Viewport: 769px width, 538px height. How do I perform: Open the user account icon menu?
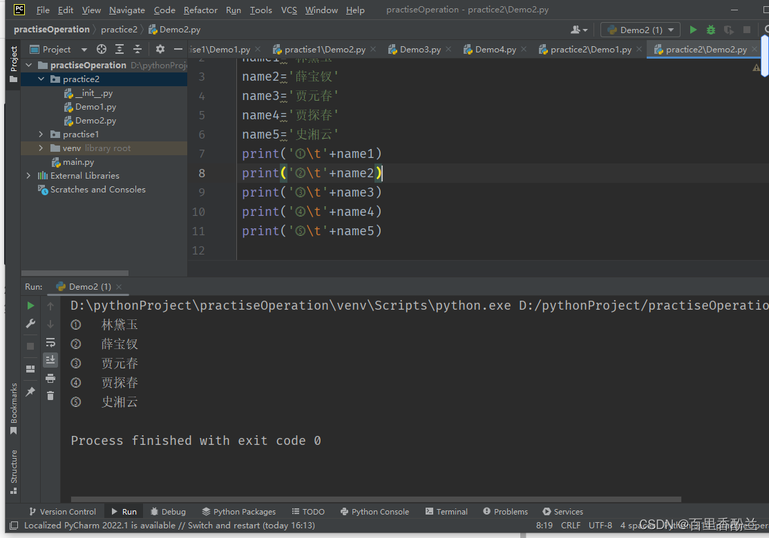click(579, 30)
